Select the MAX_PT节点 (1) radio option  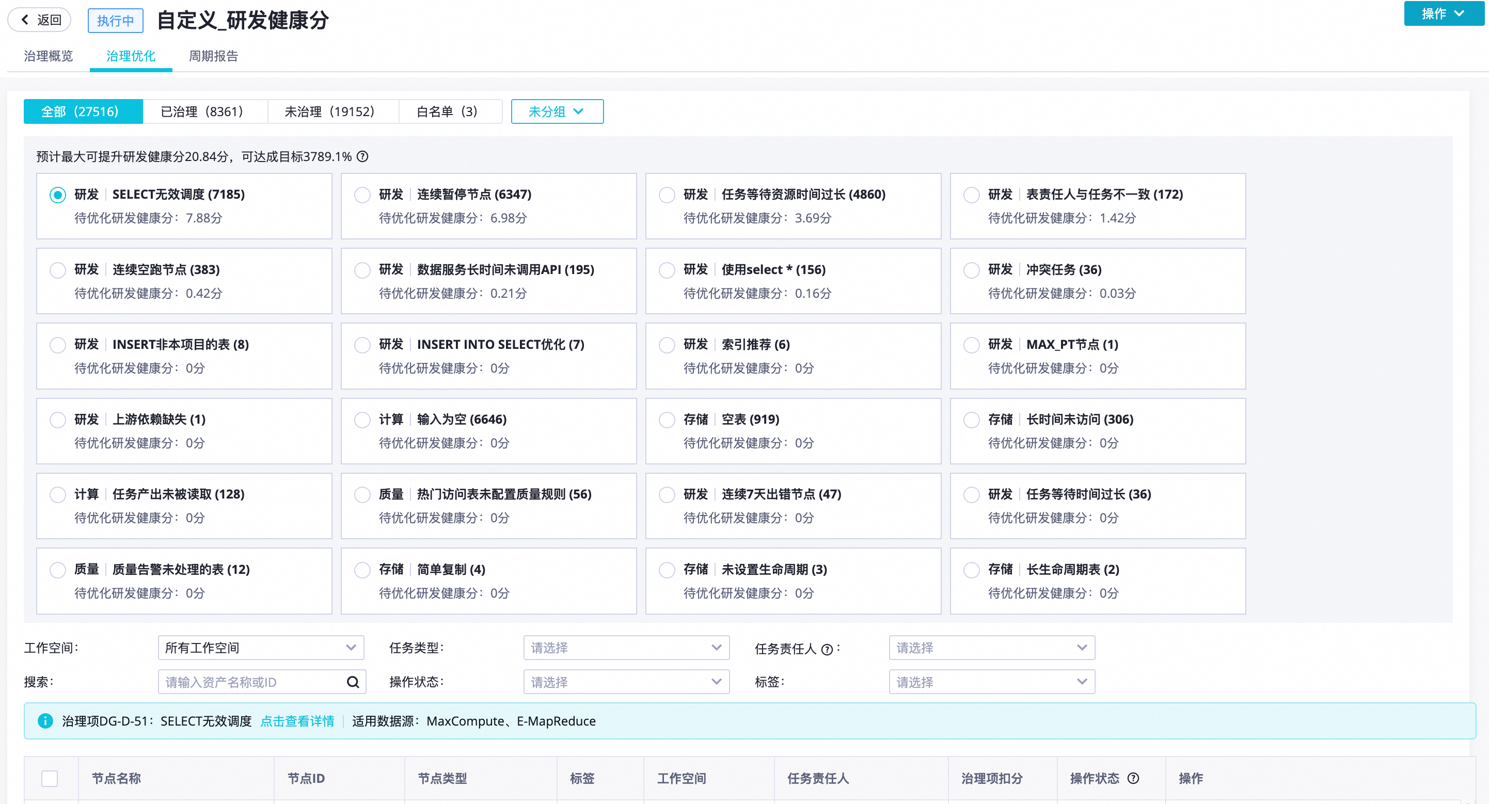coord(971,345)
